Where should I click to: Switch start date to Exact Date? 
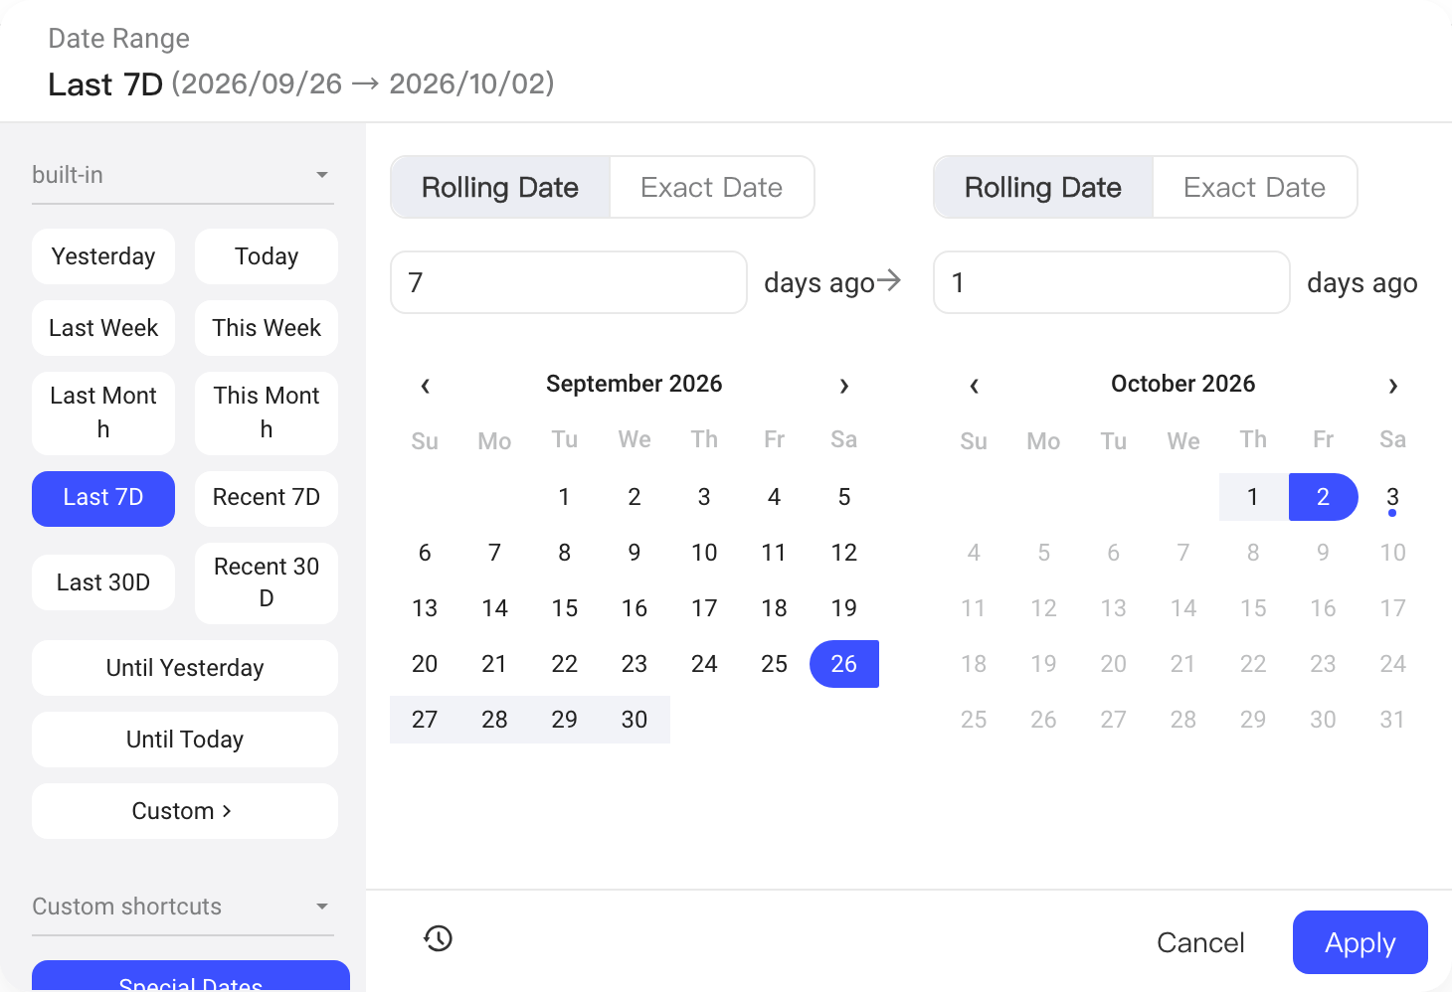tap(712, 187)
